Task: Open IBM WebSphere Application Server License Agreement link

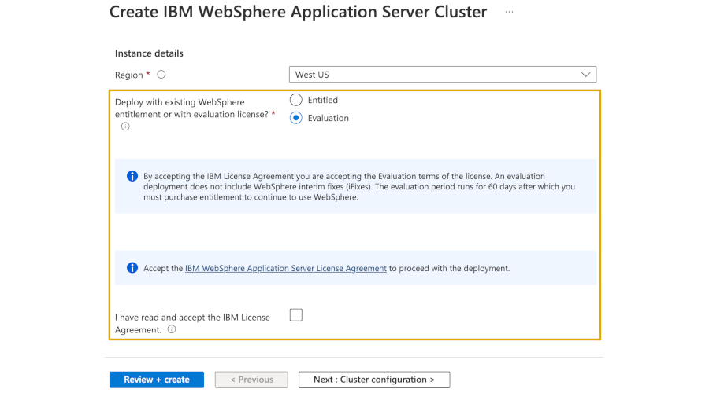Action: tap(285, 268)
